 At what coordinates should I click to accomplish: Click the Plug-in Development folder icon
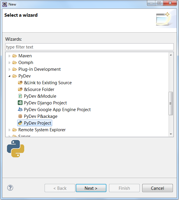coord(15,69)
